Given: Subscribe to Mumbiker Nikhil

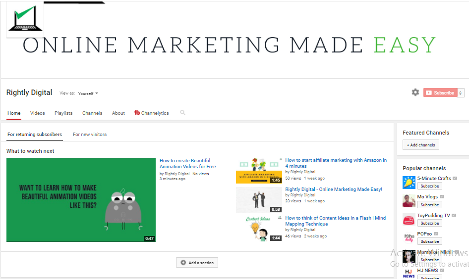Looking at the screenshot, I should [x=429, y=260].
